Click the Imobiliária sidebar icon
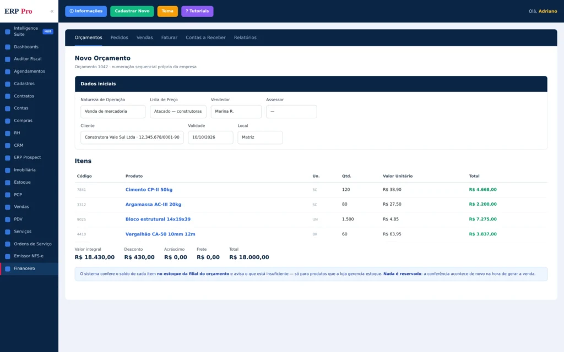The height and width of the screenshot is (352, 564). [x=8, y=170]
